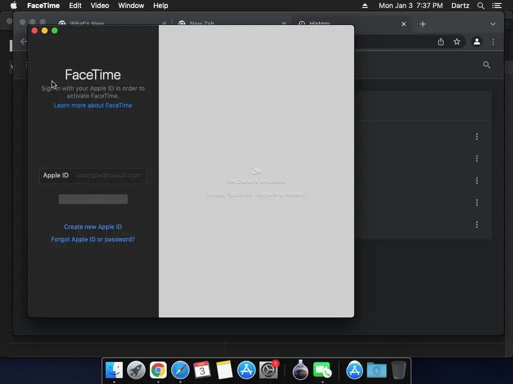
Task: Open the Apple menu
Action: point(14,5)
